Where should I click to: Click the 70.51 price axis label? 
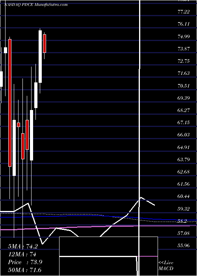click(x=184, y=86)
